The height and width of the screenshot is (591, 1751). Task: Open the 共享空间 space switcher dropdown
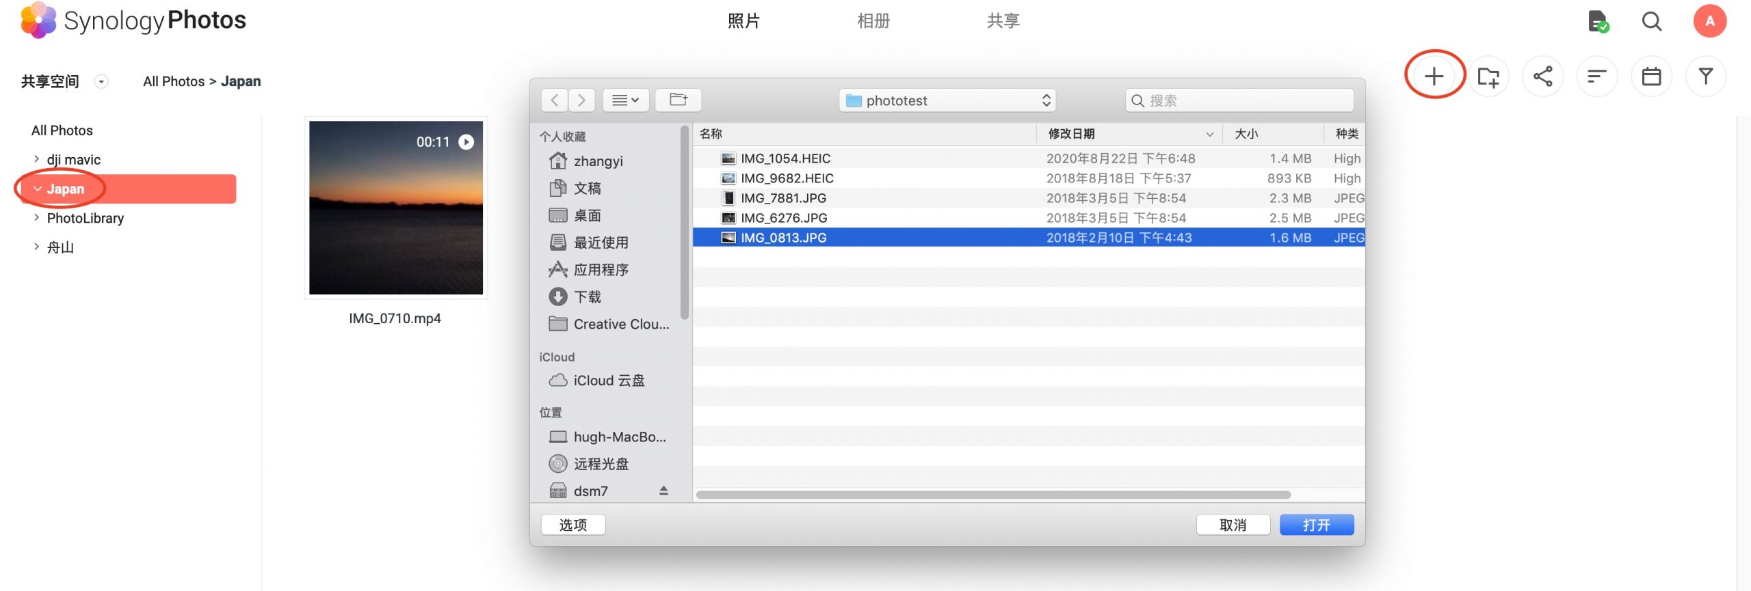101,81
